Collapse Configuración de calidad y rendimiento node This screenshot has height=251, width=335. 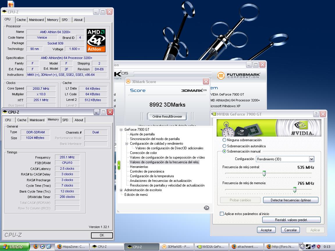[127, 144]
